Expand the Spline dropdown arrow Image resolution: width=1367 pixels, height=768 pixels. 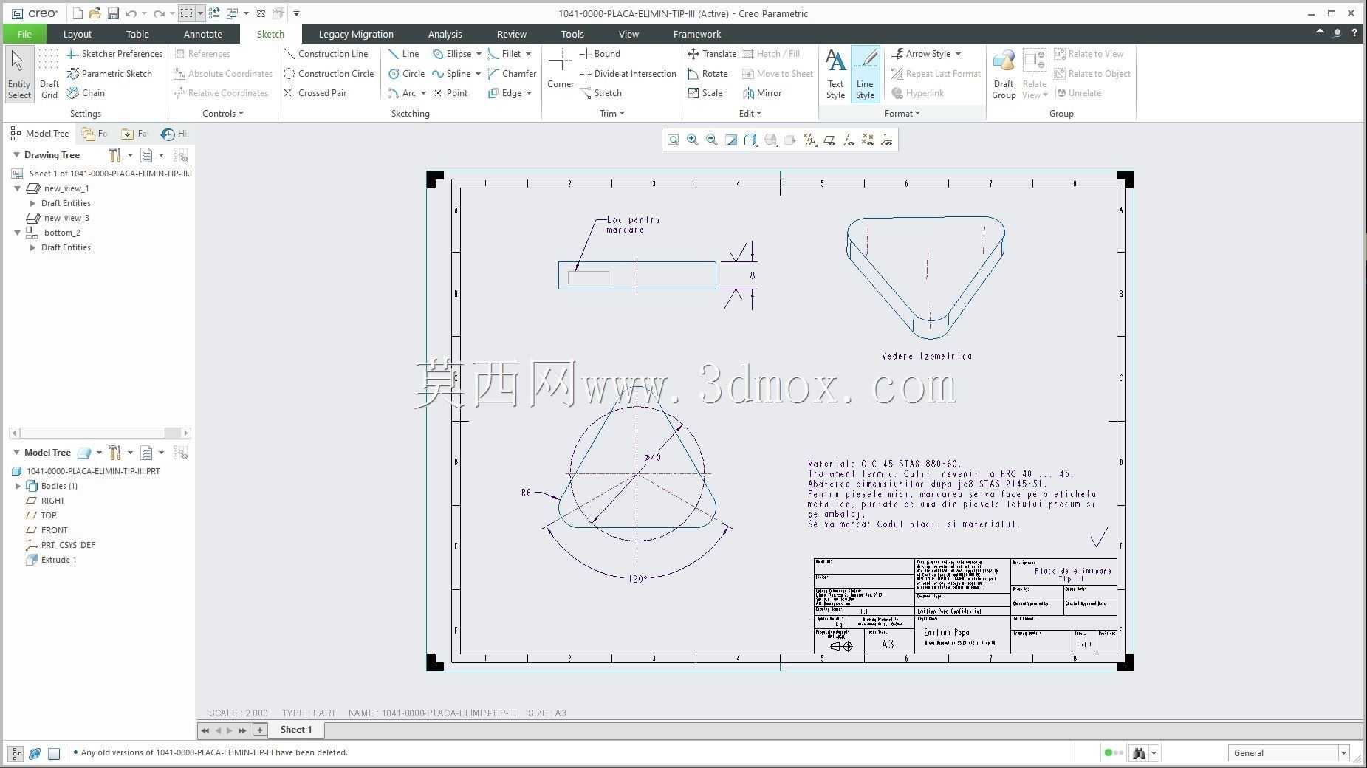[x=478, y=74]
